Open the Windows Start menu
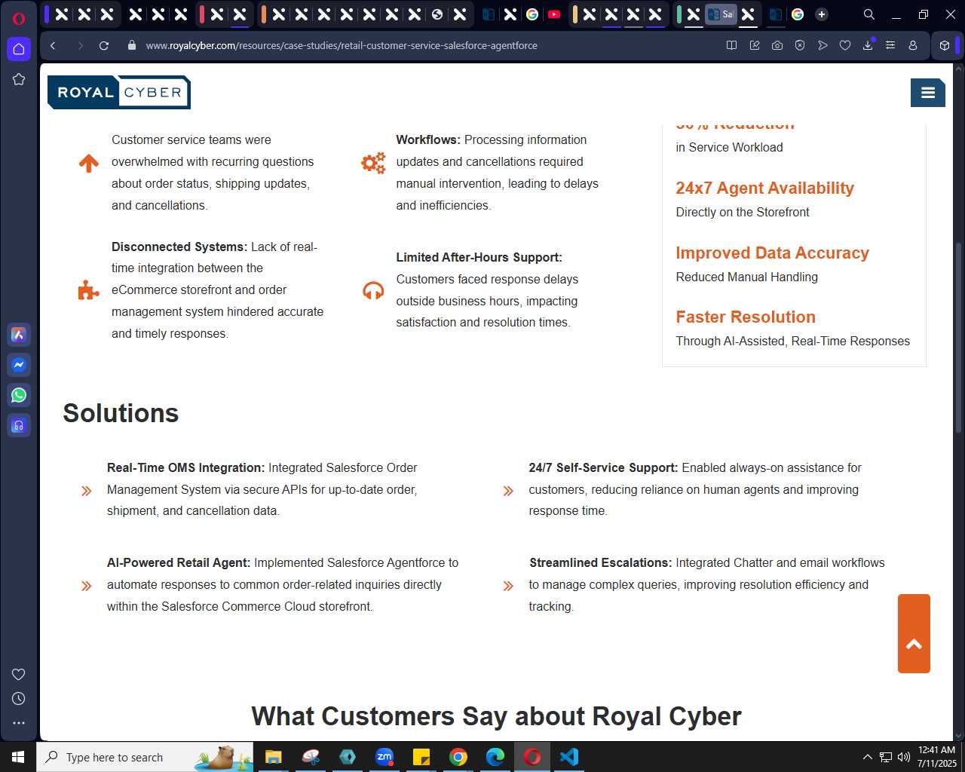This screenshot has width=965, height=772. pos(18,757)
